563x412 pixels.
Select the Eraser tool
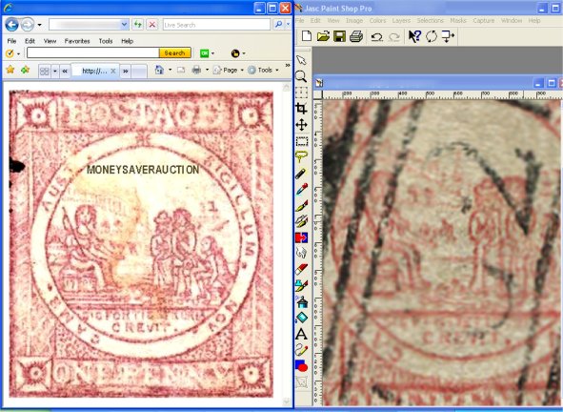pos(301,269)
